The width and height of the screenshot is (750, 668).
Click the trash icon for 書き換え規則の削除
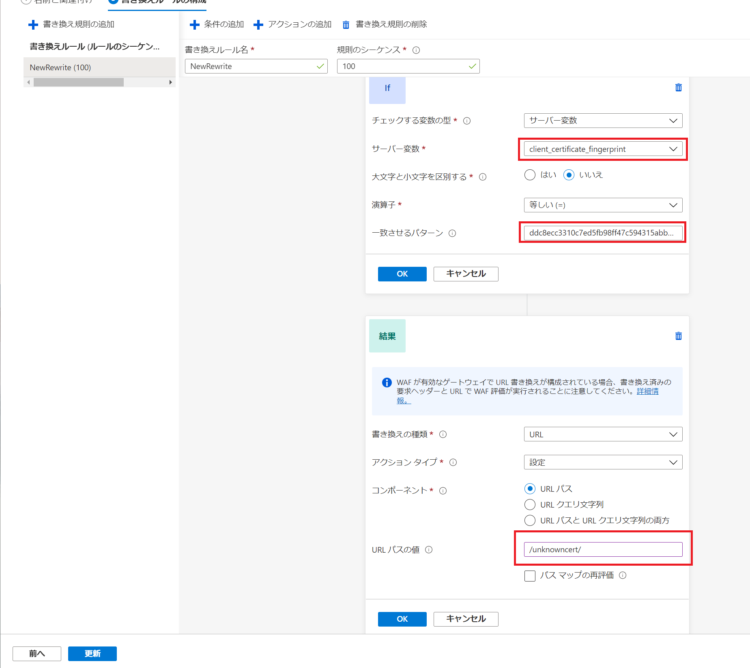[346, 25]
